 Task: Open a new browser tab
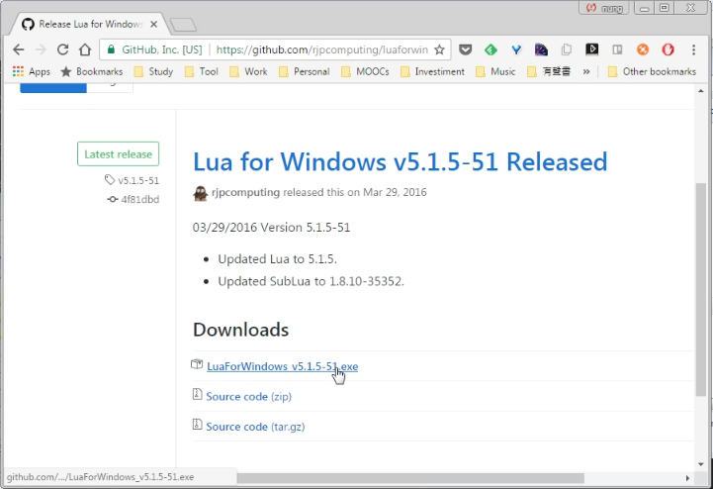(183, 25)
